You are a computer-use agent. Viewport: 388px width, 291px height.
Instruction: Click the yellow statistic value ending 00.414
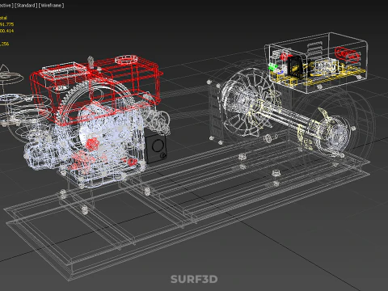pos(6,31)
